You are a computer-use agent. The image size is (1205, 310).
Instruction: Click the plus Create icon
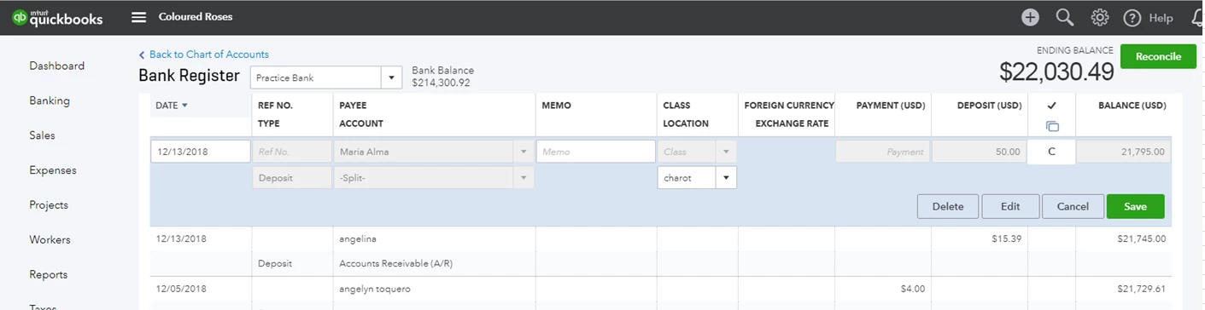(x=1031, y=17)
